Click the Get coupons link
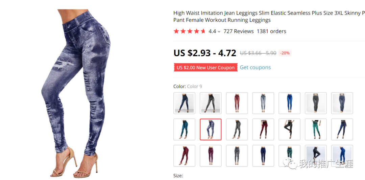The width and height of the screenshot is (365, 180). [x=255, y=67]
